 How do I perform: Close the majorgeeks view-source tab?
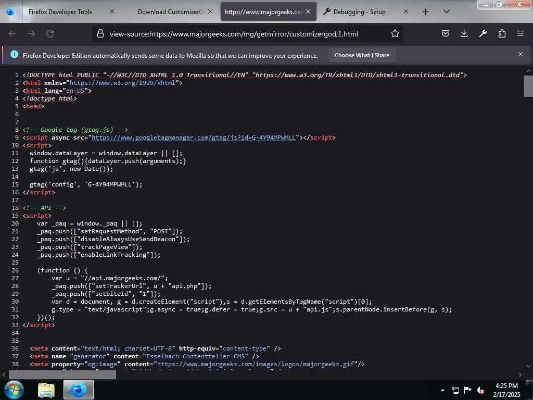point(308,11)
